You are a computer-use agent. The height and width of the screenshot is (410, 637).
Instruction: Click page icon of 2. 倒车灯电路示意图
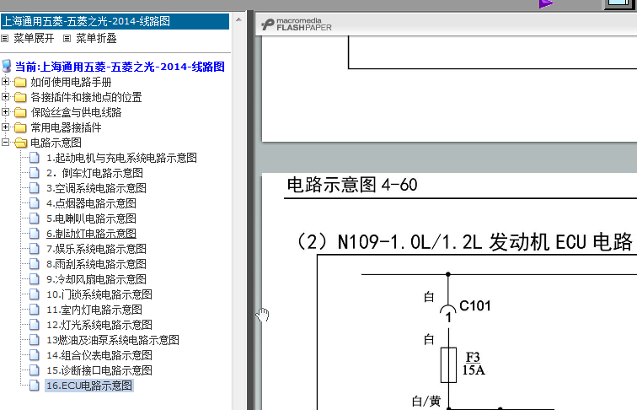[35, 173]
